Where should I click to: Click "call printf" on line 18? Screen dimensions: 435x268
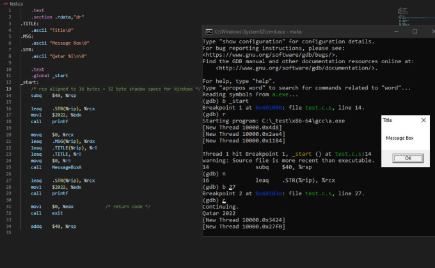pyautogui.click(x=49, y=121)
